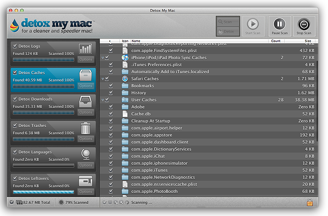Click the Safari compass icon in list
Image resolution: width=328 pixels, height=216 pixels.
click(125, 79)
